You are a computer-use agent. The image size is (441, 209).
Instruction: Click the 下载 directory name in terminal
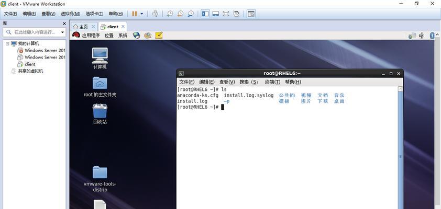(x=323, y=101)
